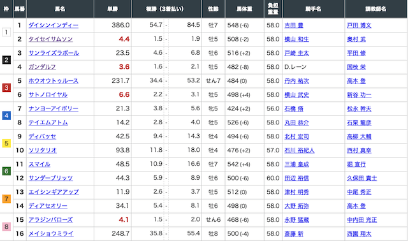Open サンライズラポール horse details
The image size is (408, 241).
click(54, 53)
